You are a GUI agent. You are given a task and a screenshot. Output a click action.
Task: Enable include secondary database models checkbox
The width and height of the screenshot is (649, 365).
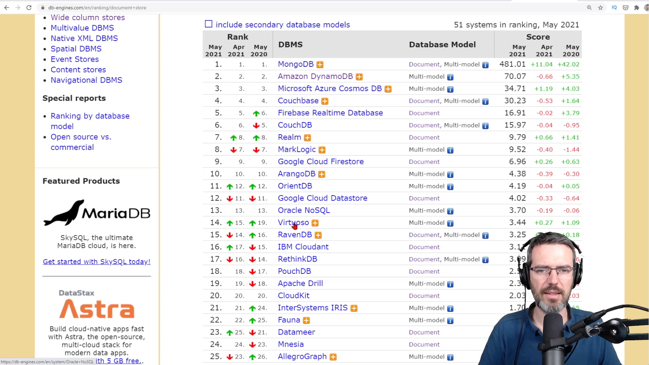[209, 24]
